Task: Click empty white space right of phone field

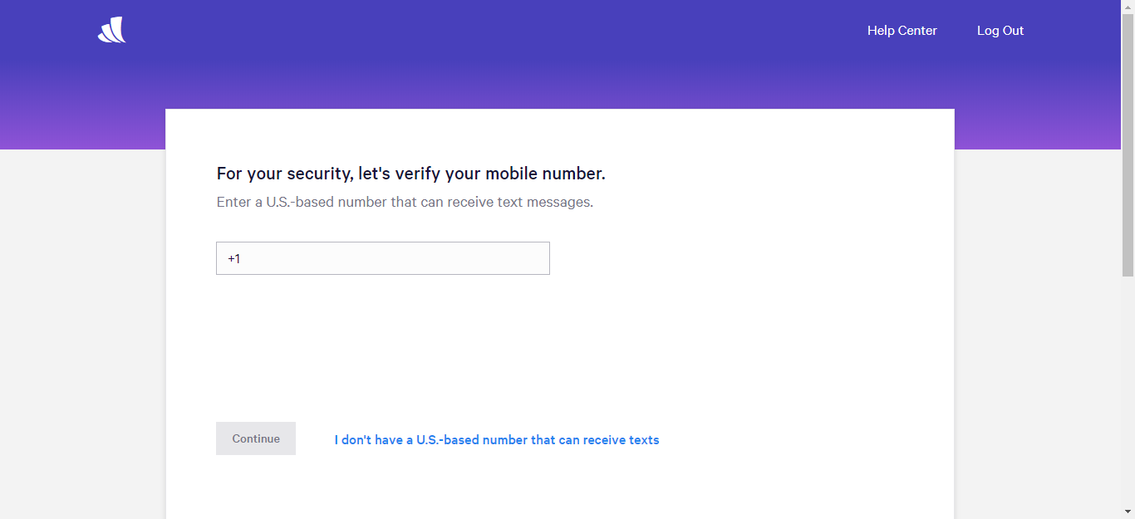Action: pos(748,258)
